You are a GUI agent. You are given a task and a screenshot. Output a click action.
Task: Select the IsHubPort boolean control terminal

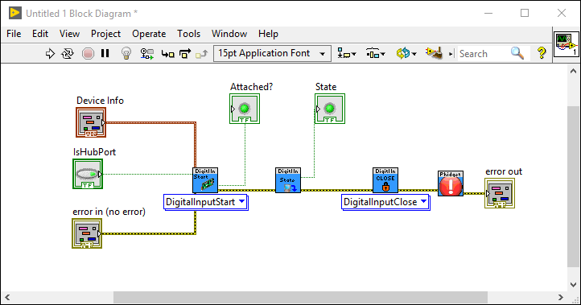coord(88,174)
